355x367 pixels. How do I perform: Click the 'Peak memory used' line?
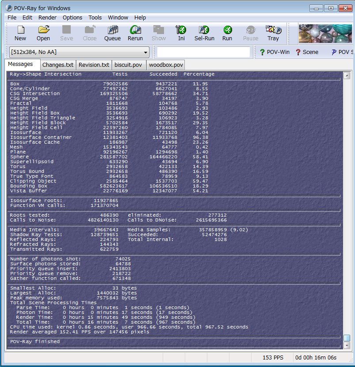[73, 298]
